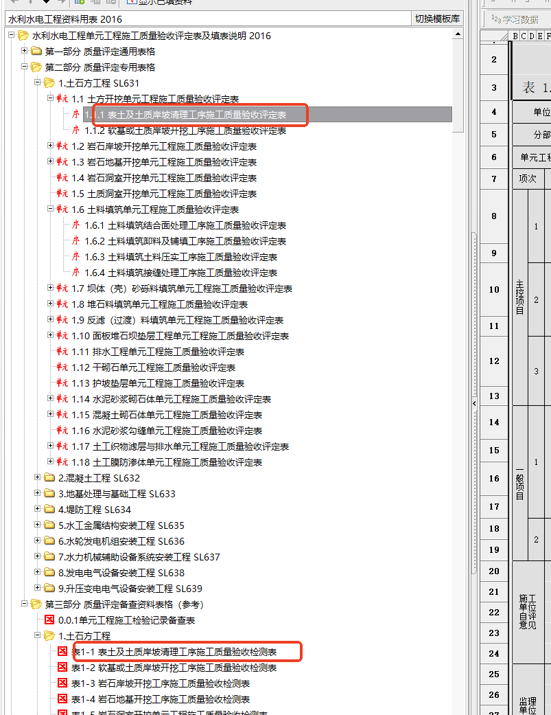Collapse 1.6 土料填筑单元工程 node

(51, 209)
